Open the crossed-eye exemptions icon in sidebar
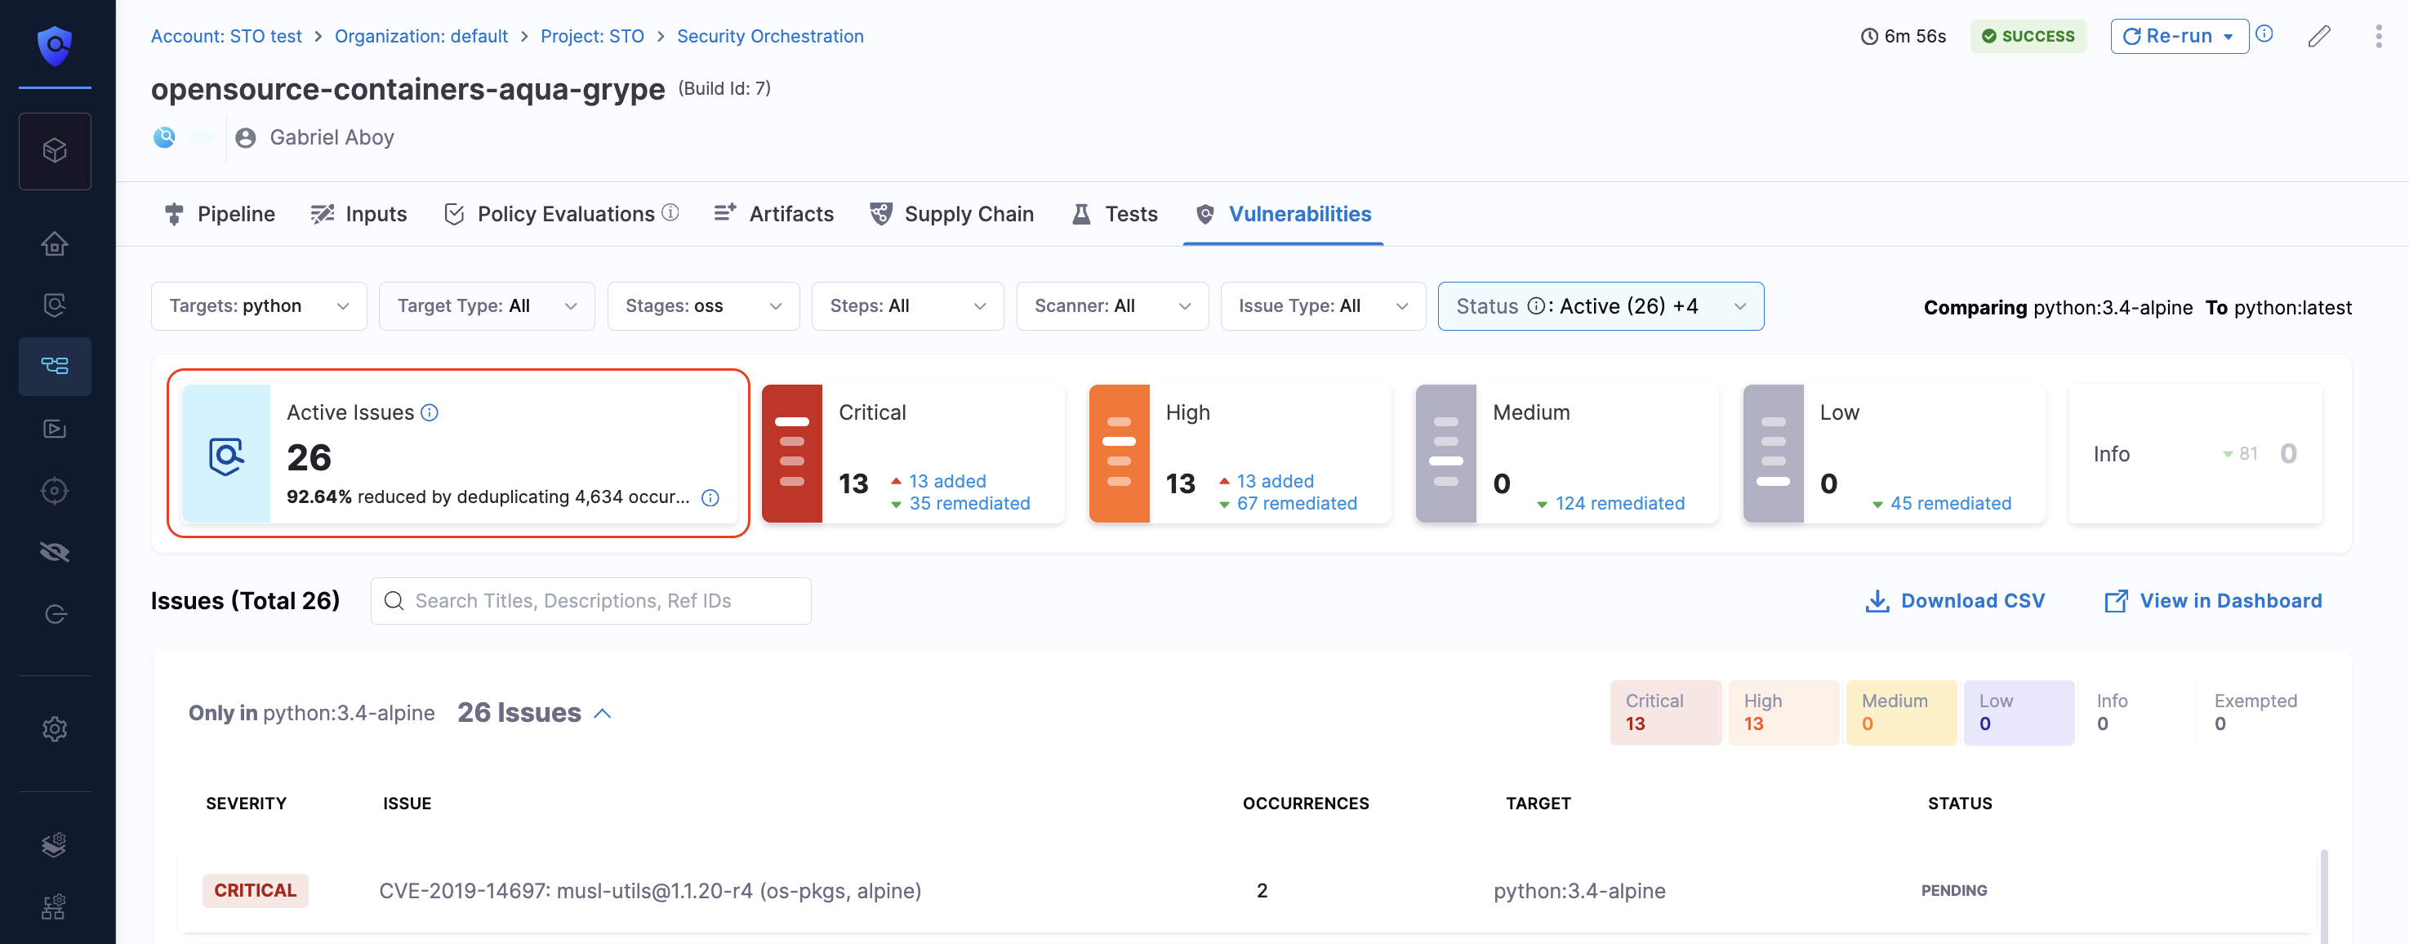The height and width of the screenshot is (944, 2409). pyautogui.click(x=54, y=552)
